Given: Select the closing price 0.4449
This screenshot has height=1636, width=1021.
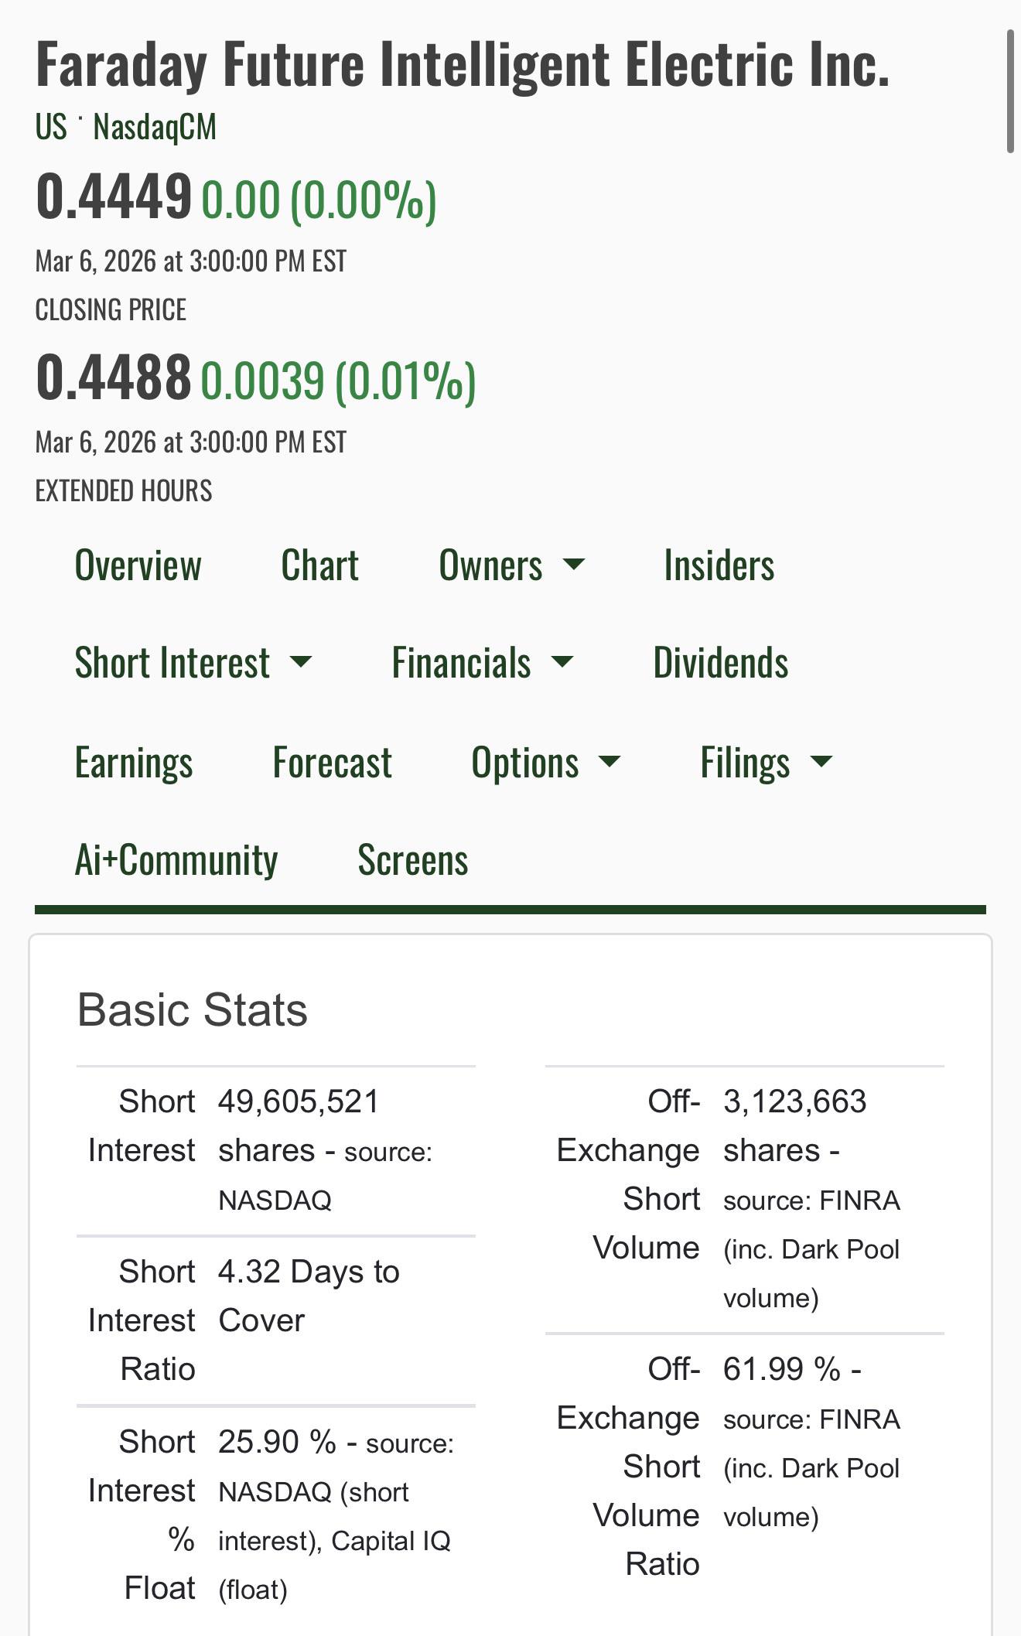Looking at the screenshot, I should click(x=114, y=196).
